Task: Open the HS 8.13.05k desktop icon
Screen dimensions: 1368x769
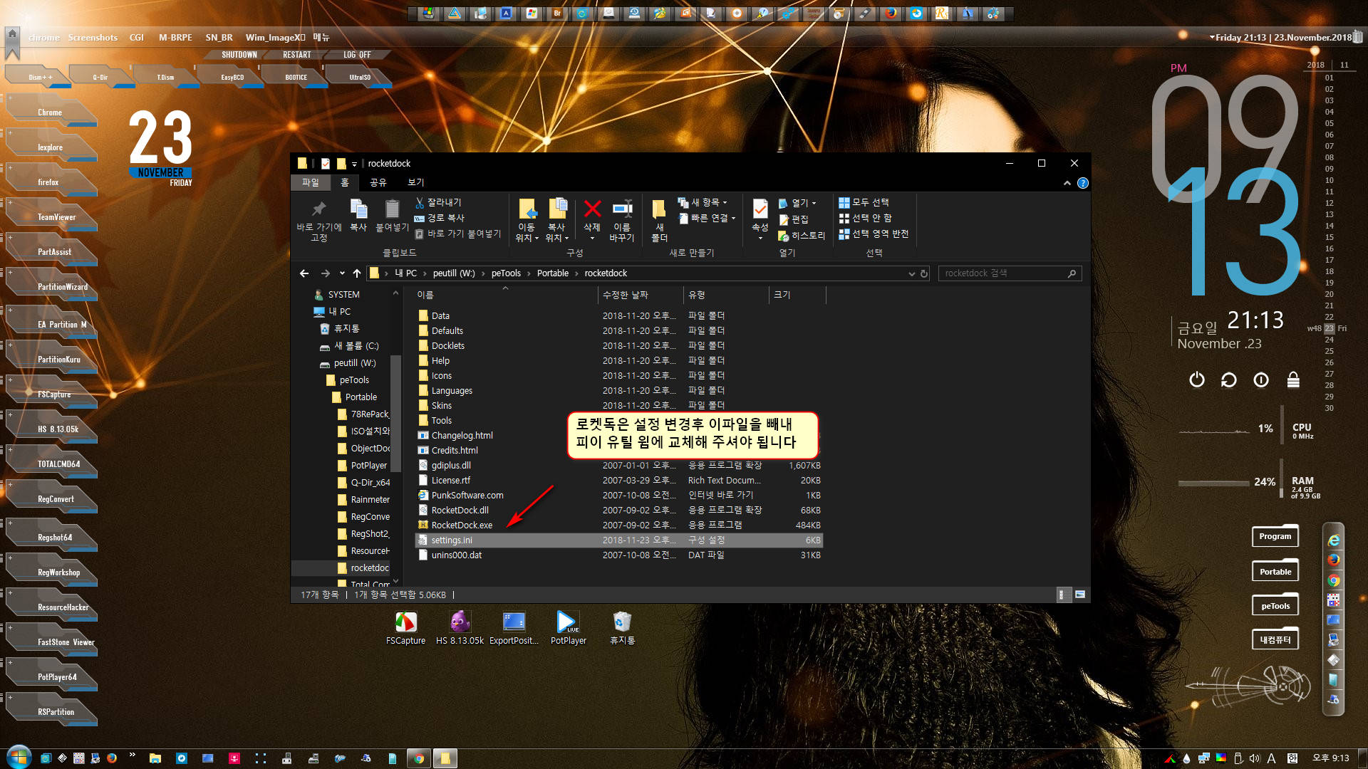Action: [x=460, y=622]
